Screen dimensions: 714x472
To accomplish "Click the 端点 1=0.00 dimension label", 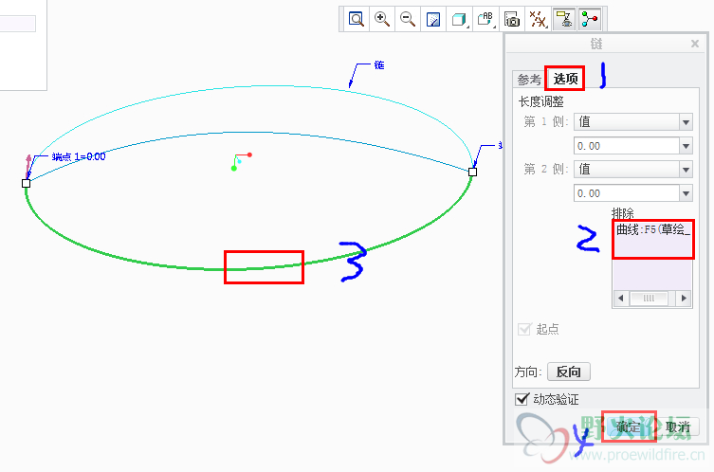I will (x=79, y=156).
